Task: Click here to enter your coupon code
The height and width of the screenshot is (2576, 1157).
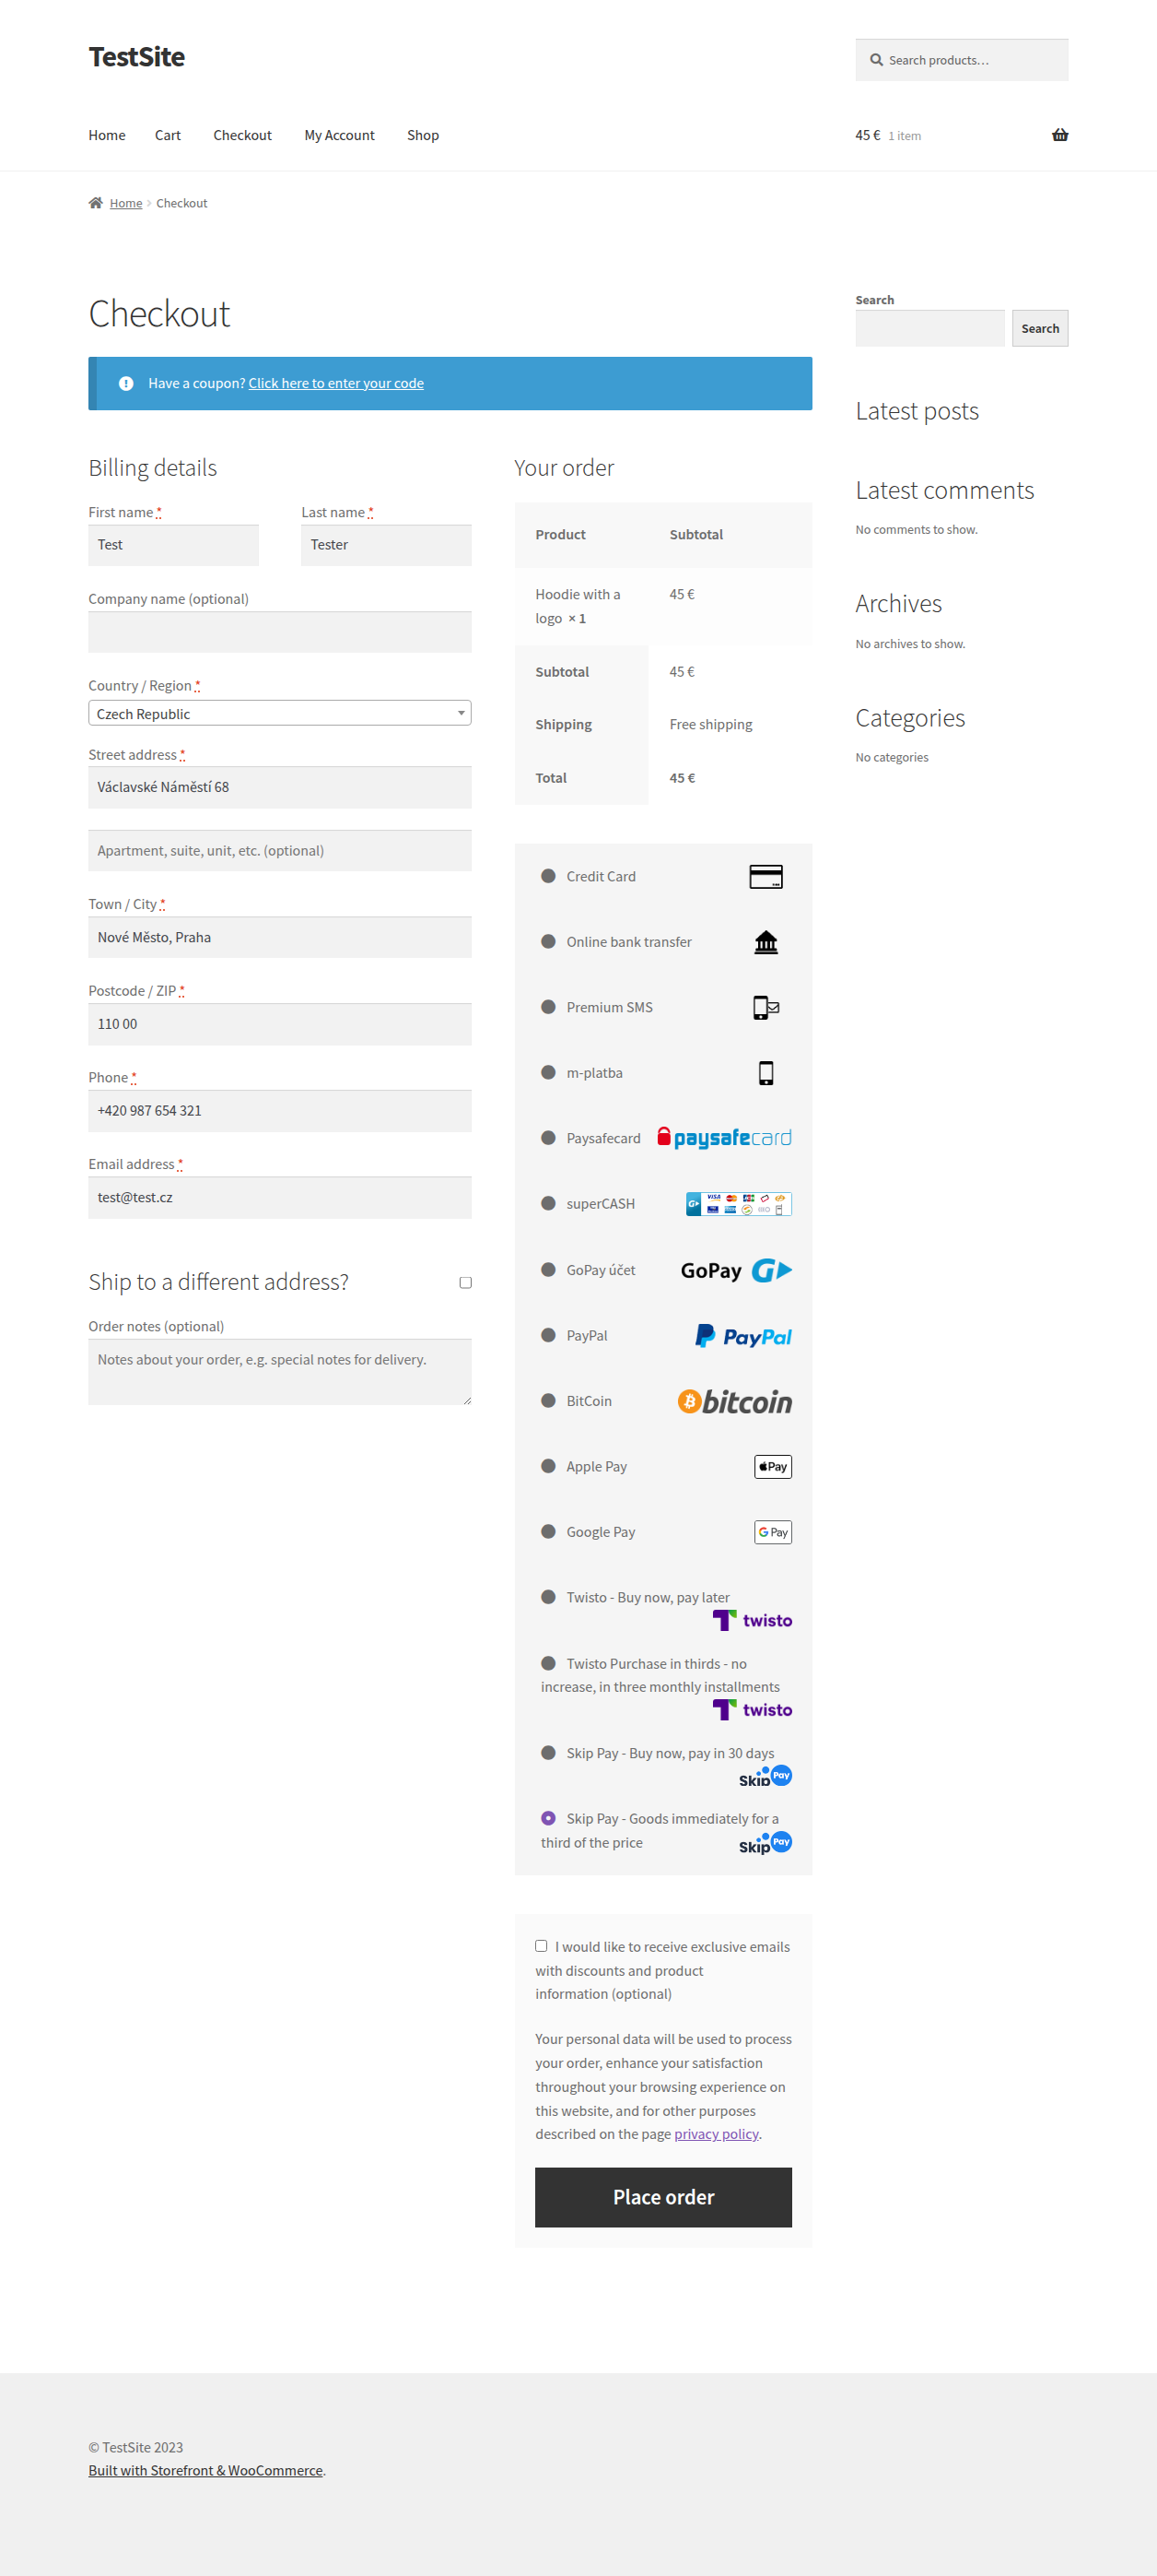Action: tap(335, 383)
